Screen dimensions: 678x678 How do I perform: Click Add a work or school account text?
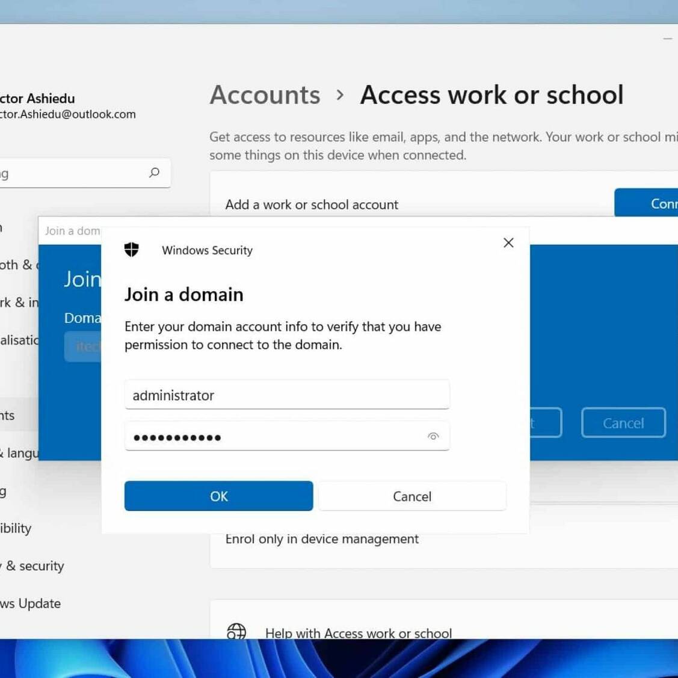pos(312,205)
